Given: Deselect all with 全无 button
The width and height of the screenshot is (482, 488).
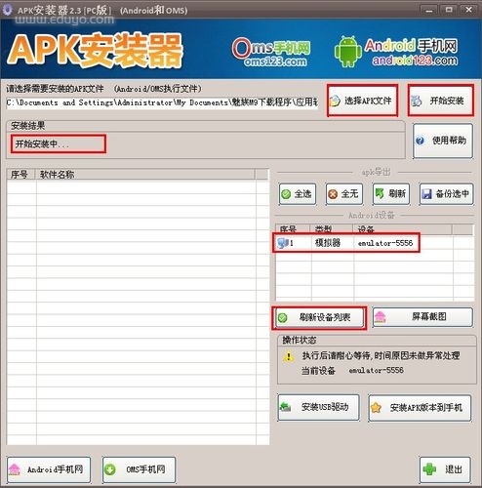Looking at the screenshot, I should tap(344, 194).
